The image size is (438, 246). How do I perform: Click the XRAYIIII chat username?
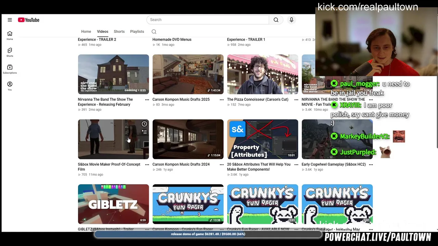pos(350,105)
